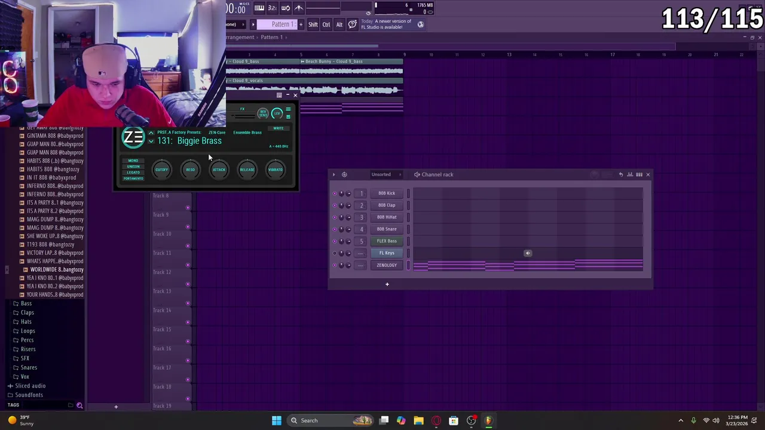Unmute the FL Keys channel
The image size is (765, 430).
(335, 253)
